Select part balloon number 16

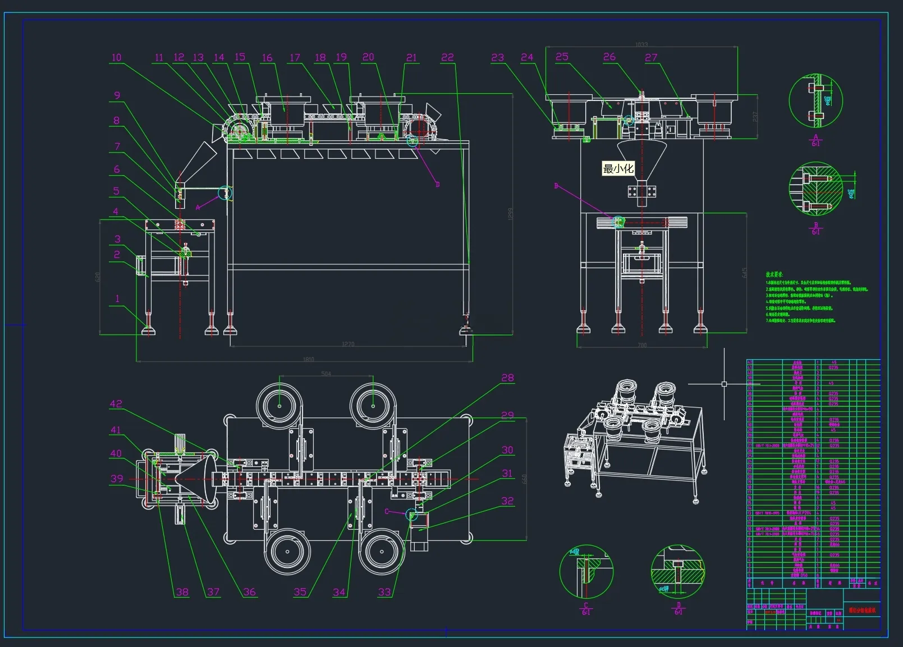pos(267,57)
